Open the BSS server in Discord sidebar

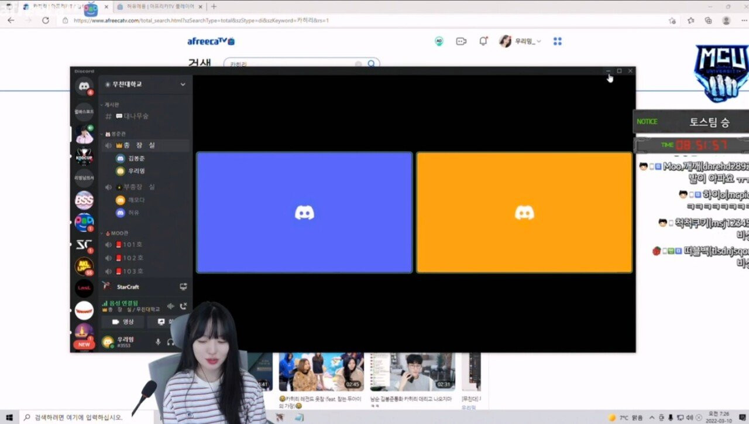84,200
